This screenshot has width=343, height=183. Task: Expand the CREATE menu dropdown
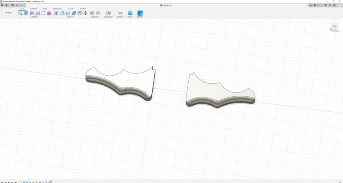[35, 17]
